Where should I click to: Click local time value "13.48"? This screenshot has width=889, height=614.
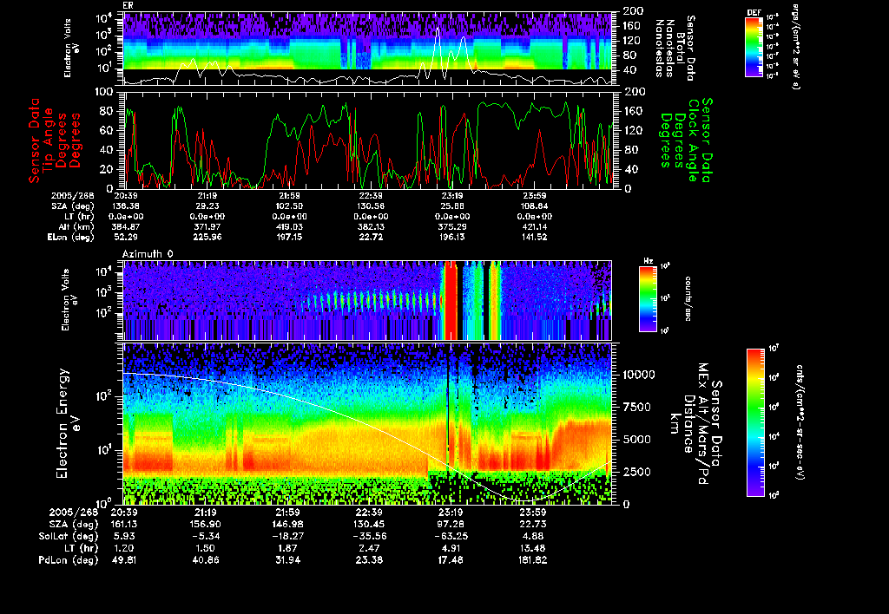point(532,548)
